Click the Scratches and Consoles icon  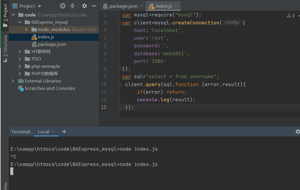tap(21, 88)
